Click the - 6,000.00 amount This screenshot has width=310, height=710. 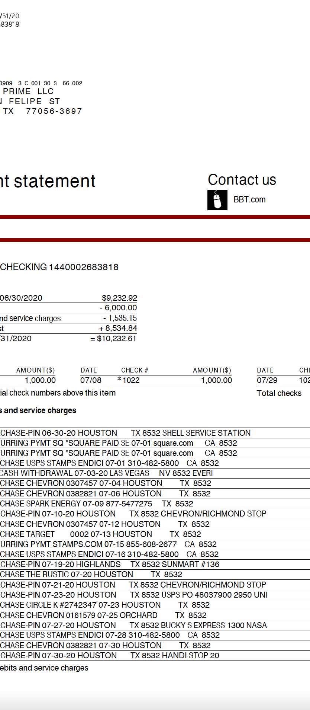[118, 308]
